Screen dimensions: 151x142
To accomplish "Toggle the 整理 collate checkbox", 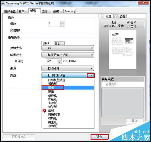I will (12, 30).
